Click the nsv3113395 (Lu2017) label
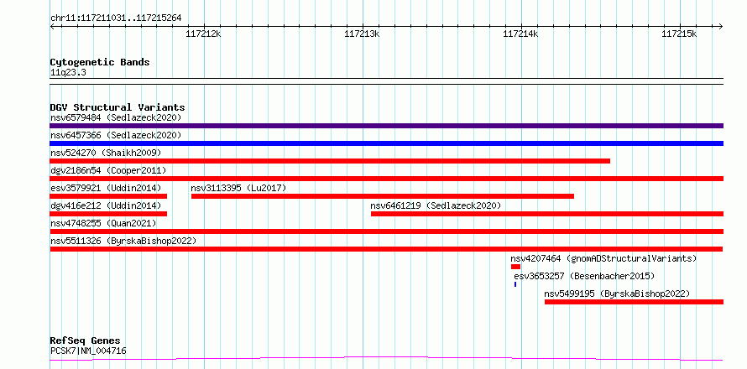The width and height of the screenshot is (747, 369). [x=238, y=188]
